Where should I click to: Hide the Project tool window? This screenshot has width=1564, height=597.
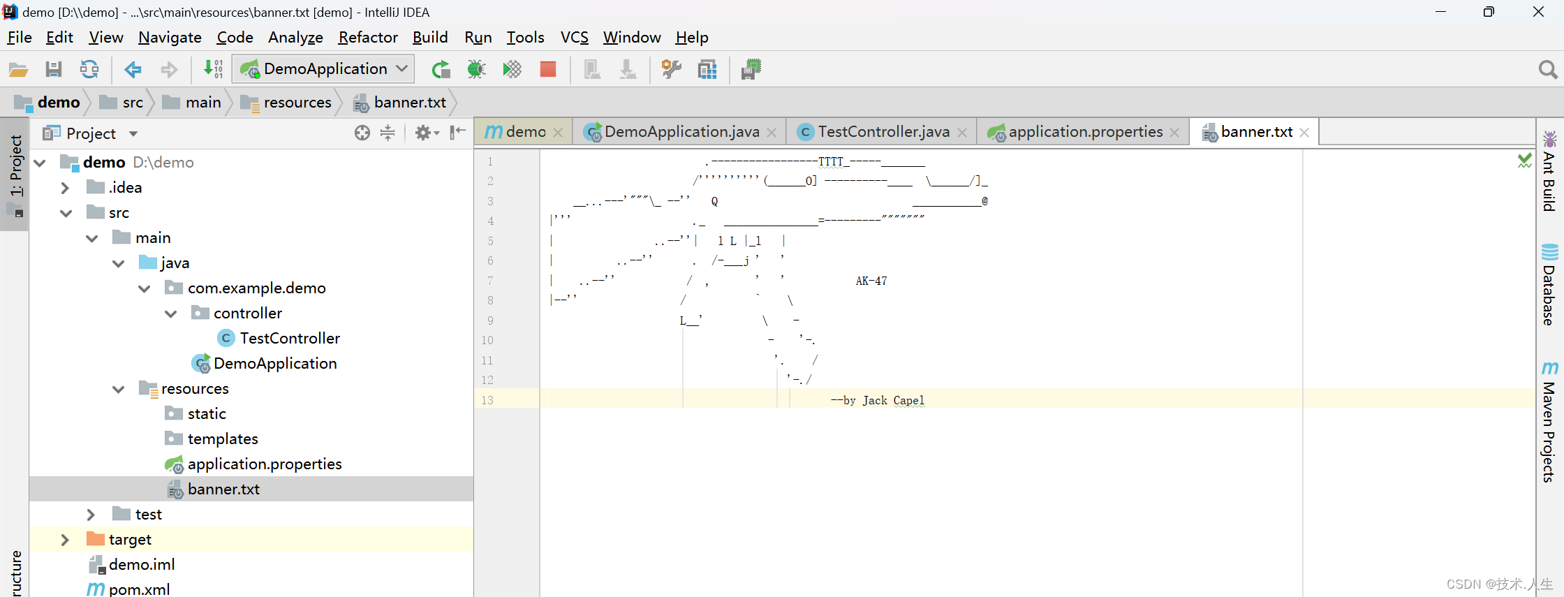click(x=458, y=133)
